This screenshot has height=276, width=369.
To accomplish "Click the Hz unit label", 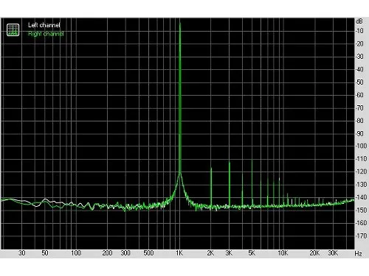I will click(358, 253).
